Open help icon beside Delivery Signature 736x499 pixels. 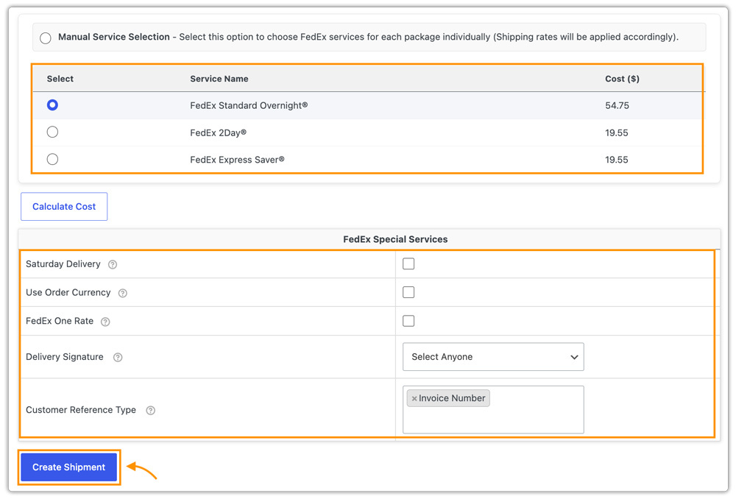pos(118,358)
